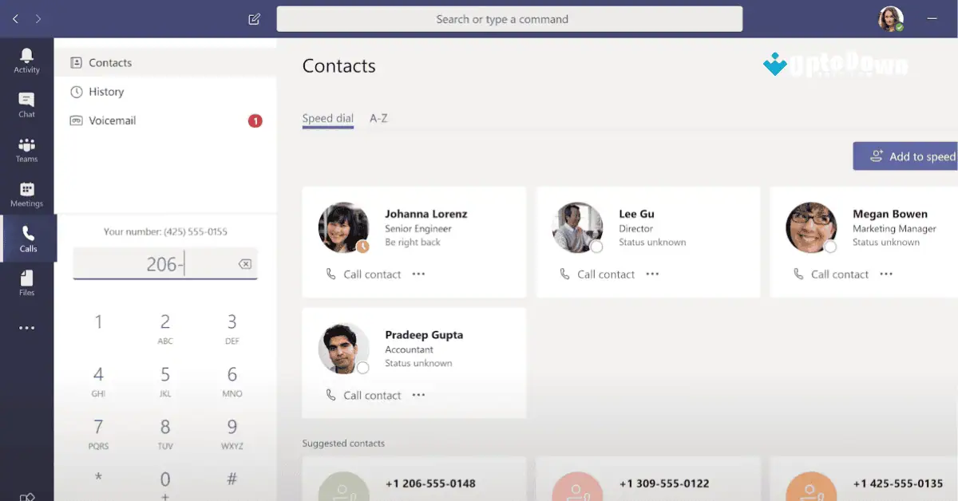The image size is (958, 501).
Task: Click the dialed number input field
Action: [164, 263]
